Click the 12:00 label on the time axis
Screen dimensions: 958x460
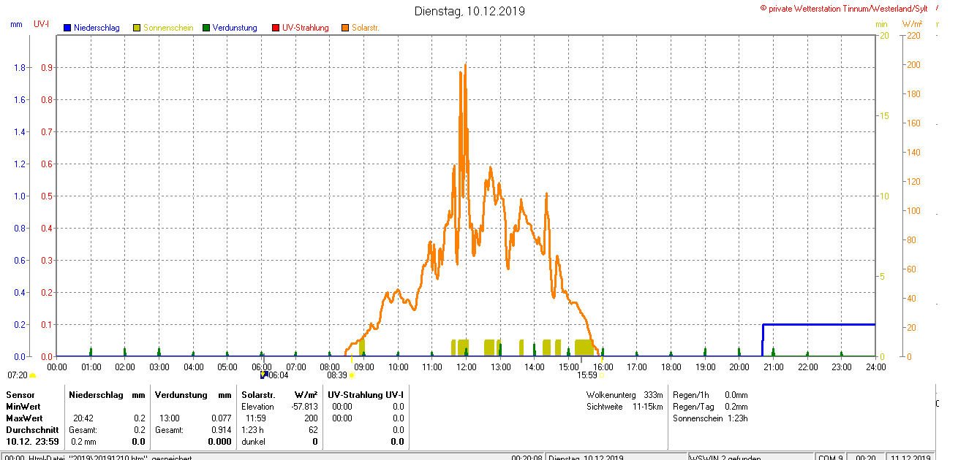pyautogui.click(x=467, y=367)
